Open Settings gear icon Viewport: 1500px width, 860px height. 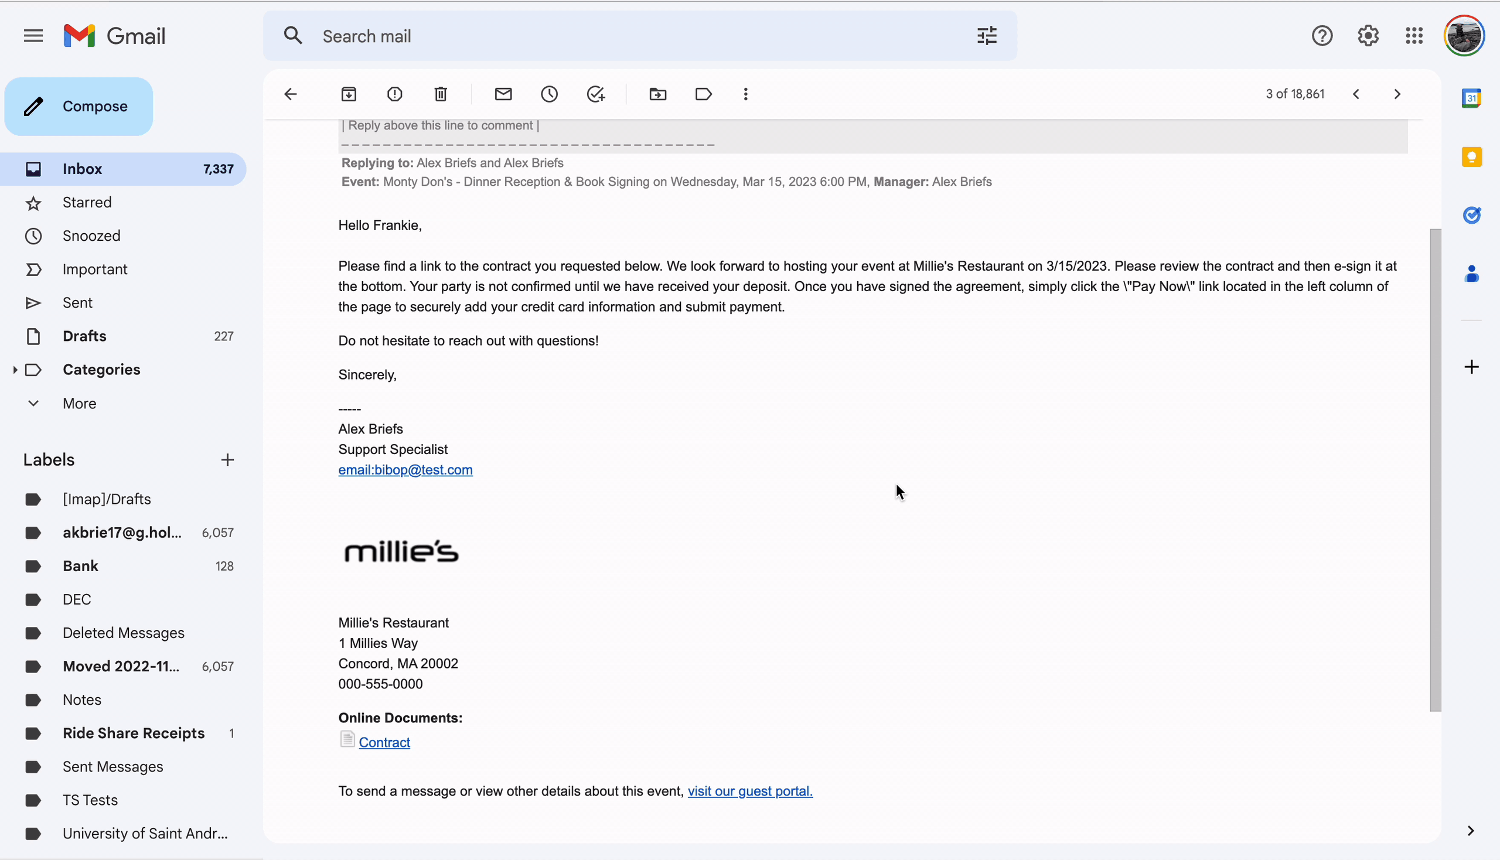point(1368,36)
